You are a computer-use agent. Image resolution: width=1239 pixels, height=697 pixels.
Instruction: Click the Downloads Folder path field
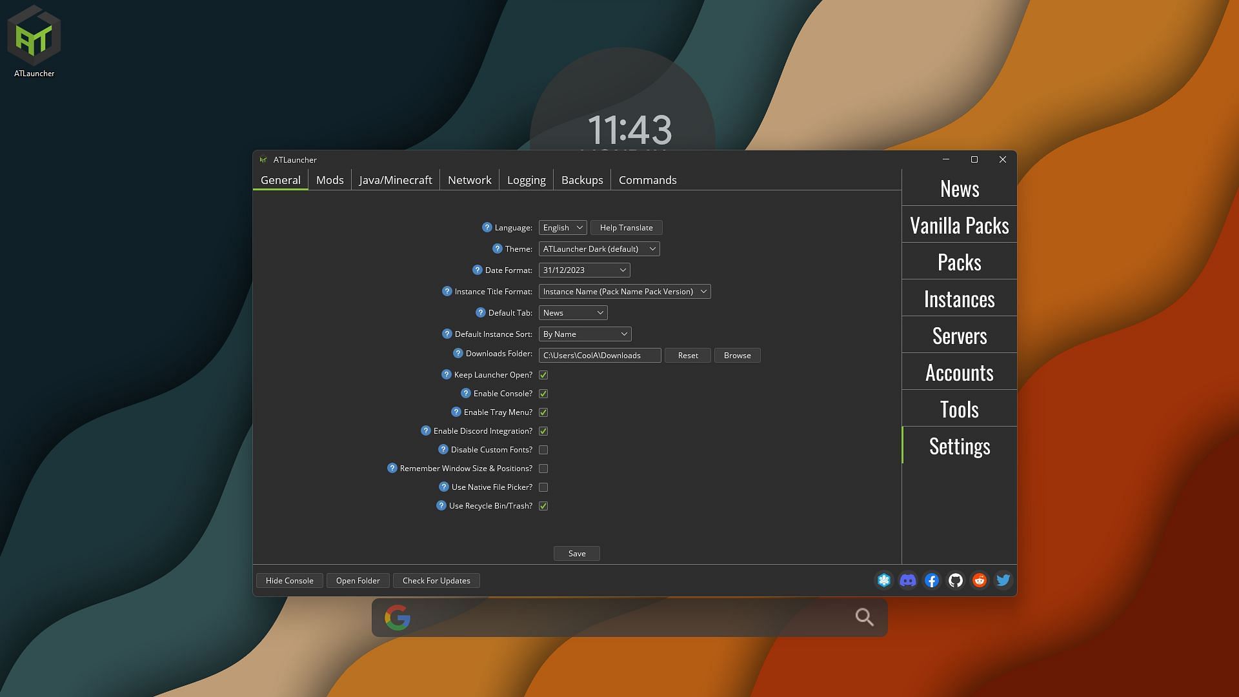(x=600, y=355)
